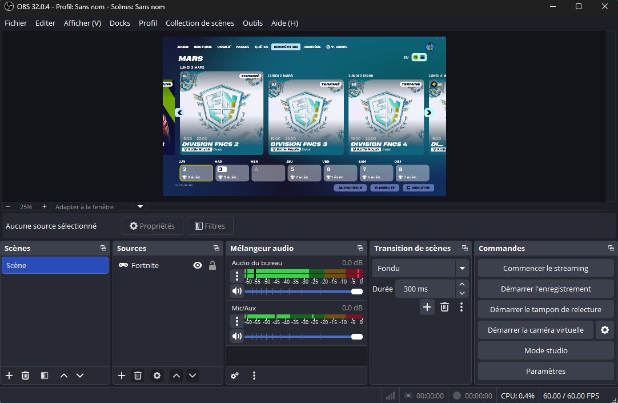
Task: Toggle lock on the Fortnite source
Action: pos(212,265)
